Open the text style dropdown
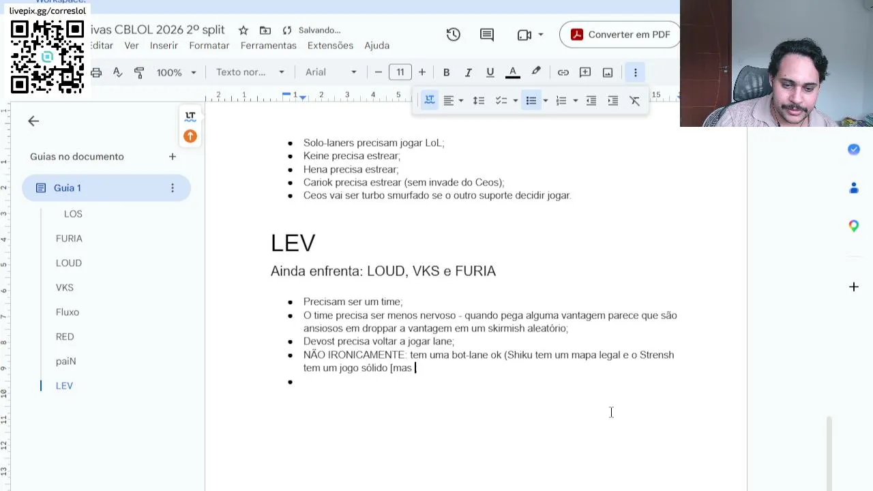The height and width of the screenshot is (491, 873). [250, 72]
